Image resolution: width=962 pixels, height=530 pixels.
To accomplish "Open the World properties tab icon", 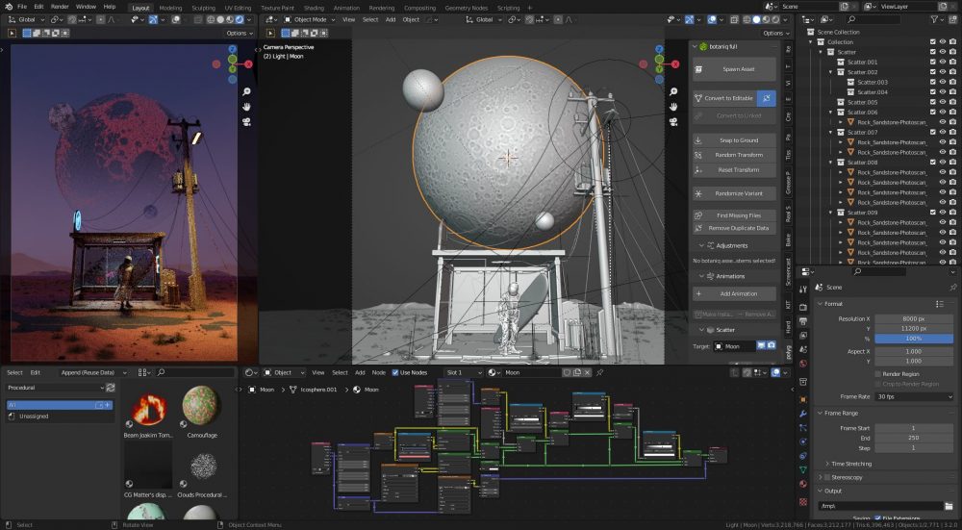I will click(803, 364).
